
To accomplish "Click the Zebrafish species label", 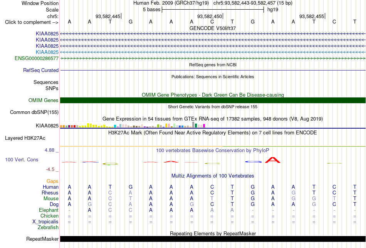I will click(x=48, y=228).
